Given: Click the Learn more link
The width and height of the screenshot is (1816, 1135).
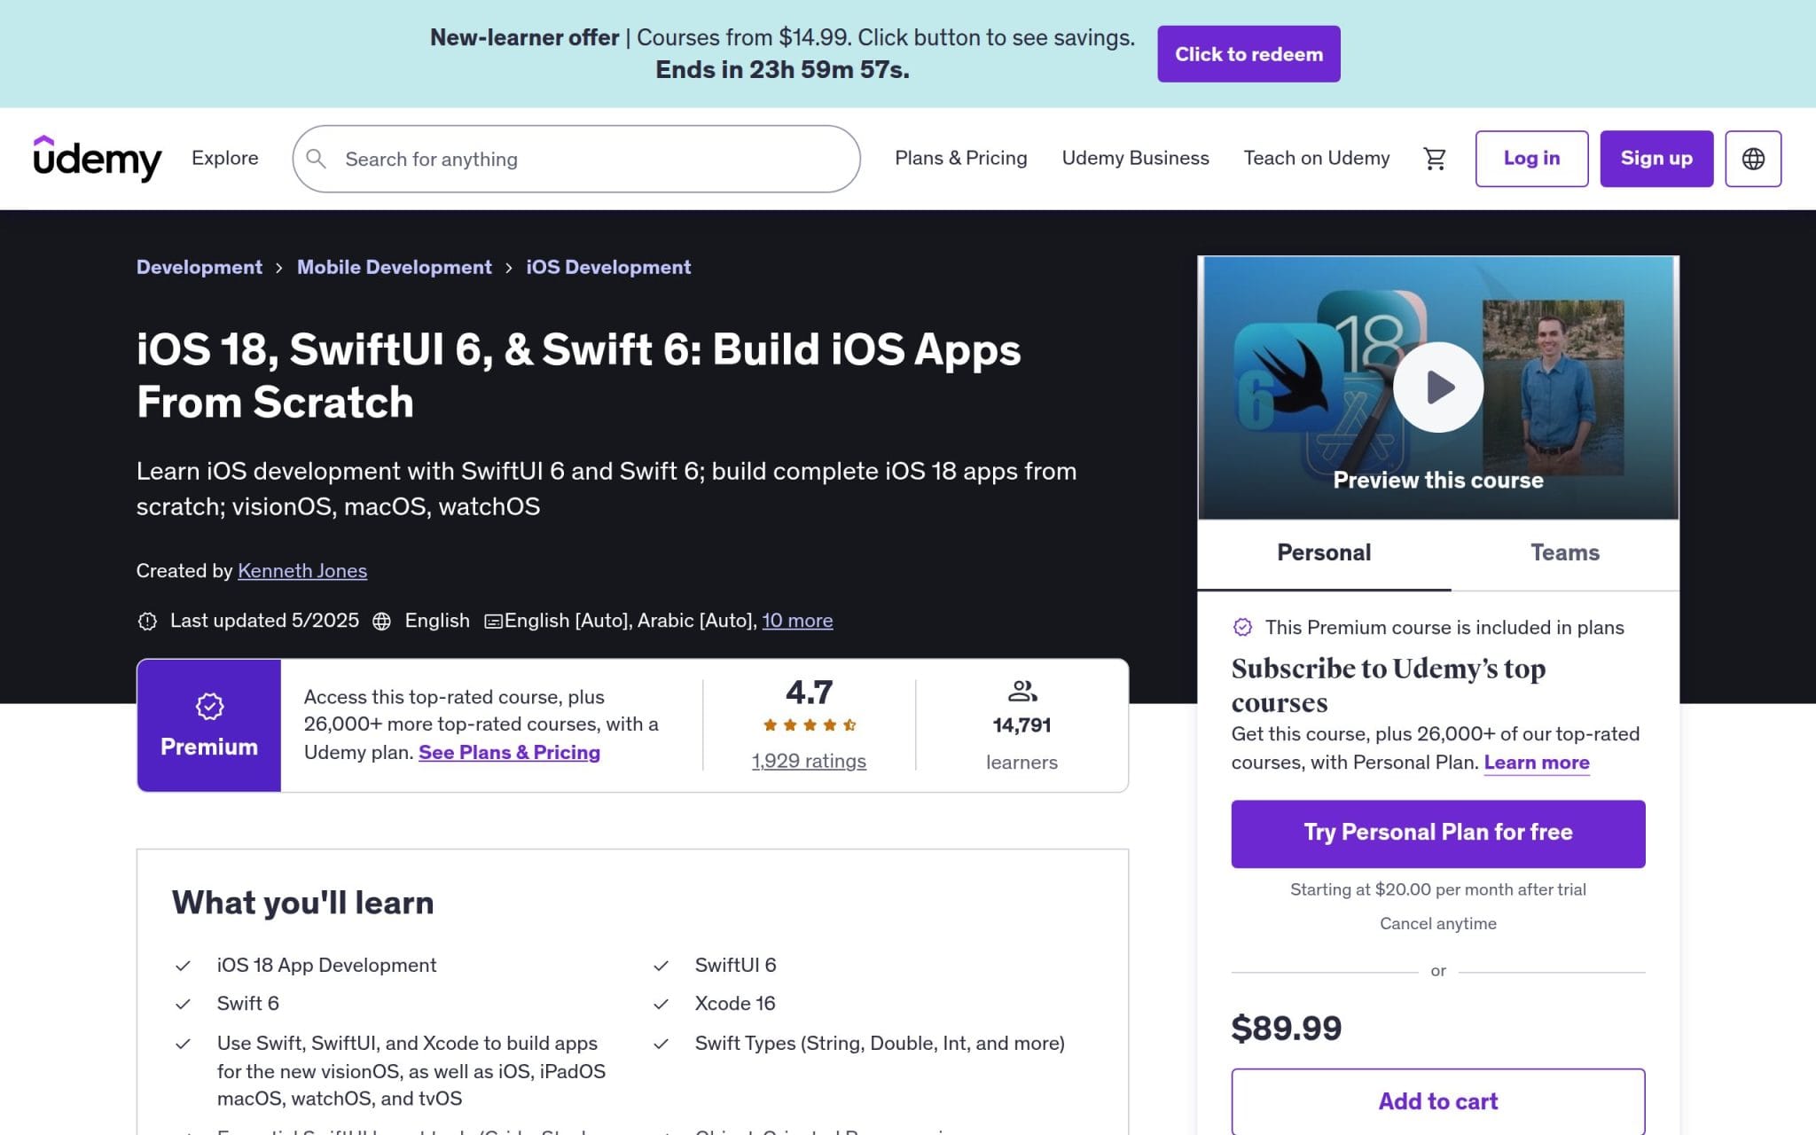Looking at the screenshot, I should (1537, 763).
